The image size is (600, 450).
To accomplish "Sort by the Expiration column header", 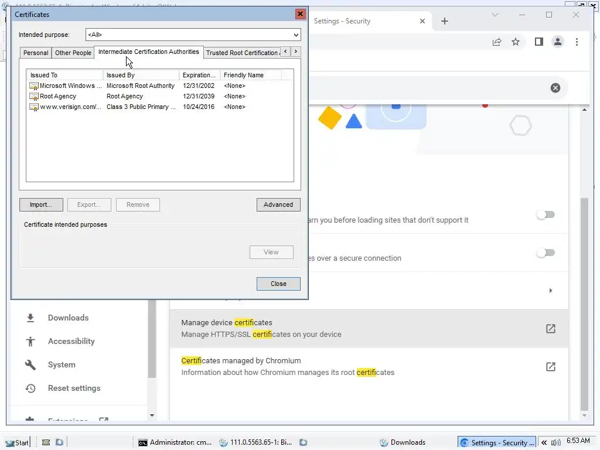I will pyautogui.click(x=200, y=75).
